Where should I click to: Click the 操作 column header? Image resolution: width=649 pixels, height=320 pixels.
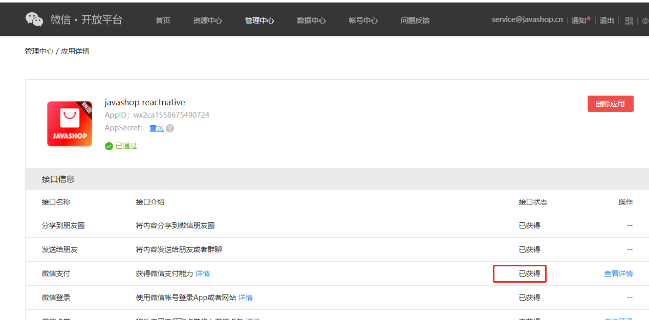coord(625,202)
